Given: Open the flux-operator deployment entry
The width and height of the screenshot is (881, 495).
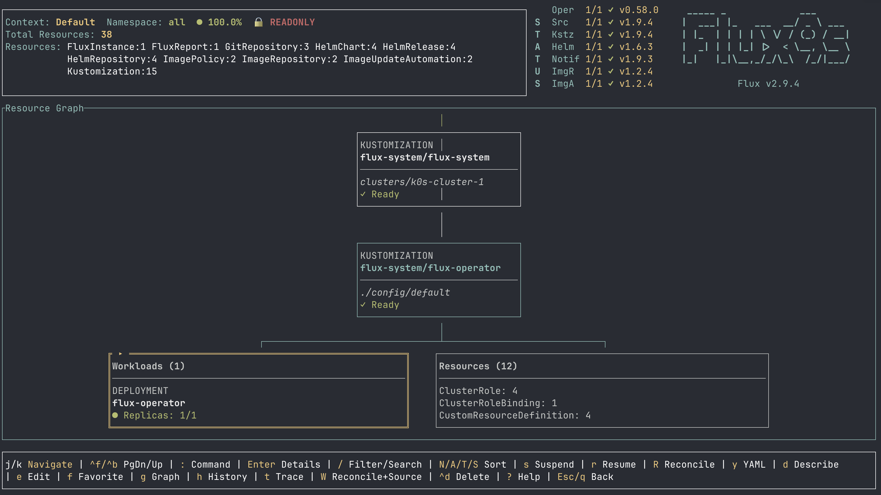Looking at the screenshot, I should point(149,403).
